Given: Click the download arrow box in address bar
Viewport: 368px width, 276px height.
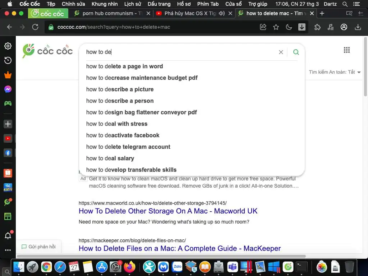Looking at the screenshot, I should click(x=302, y=27).
